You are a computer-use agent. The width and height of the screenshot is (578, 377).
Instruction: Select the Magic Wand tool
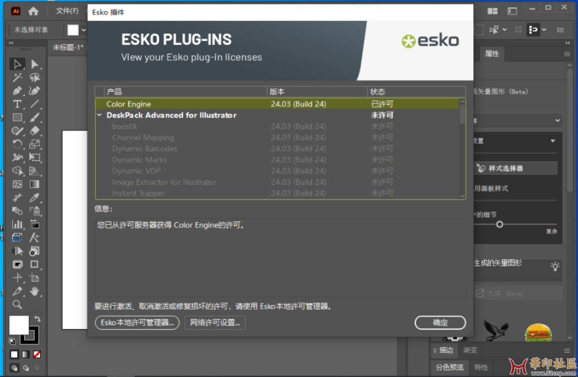[17, 78]
